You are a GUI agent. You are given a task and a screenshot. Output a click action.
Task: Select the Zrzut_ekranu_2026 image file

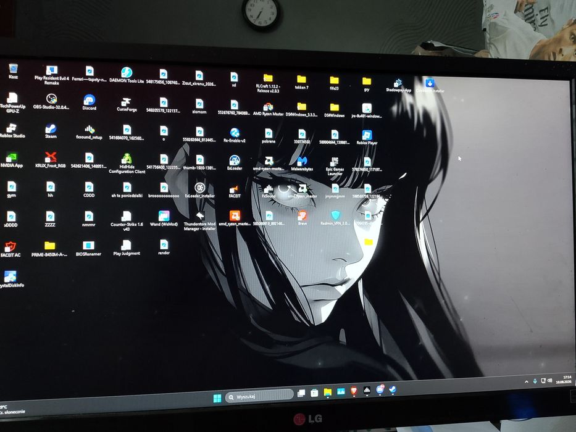199,78
